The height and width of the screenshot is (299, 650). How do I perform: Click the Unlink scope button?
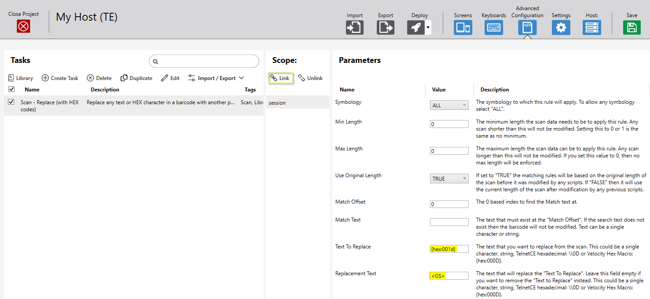[310, 78]
